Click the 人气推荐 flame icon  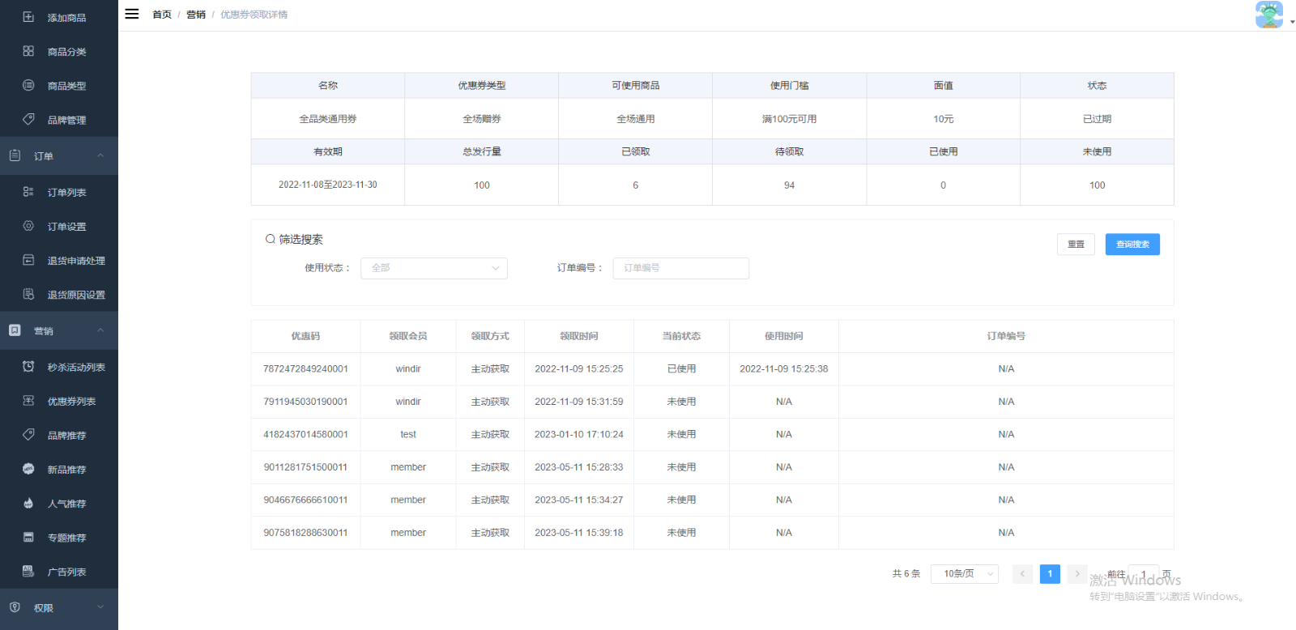pyautogui.click(x=28, y=503)
